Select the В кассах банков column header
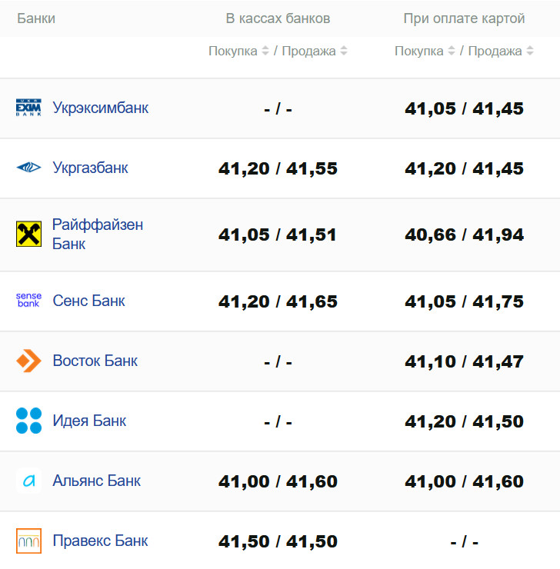560x569 pixels. (x=278, y=18)
